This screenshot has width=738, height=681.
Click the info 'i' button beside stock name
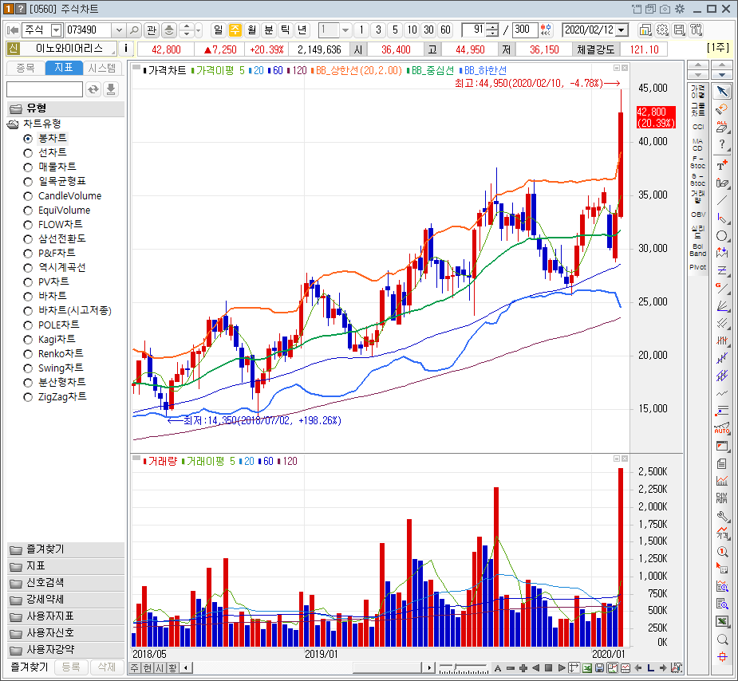pos(126,49)
